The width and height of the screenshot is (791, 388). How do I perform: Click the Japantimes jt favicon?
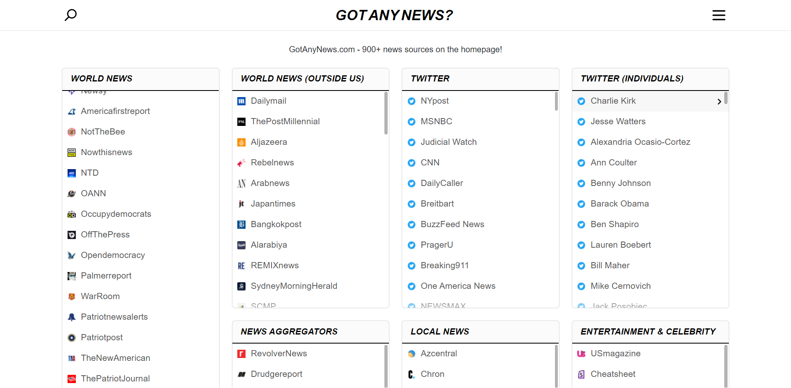(241, 204)
